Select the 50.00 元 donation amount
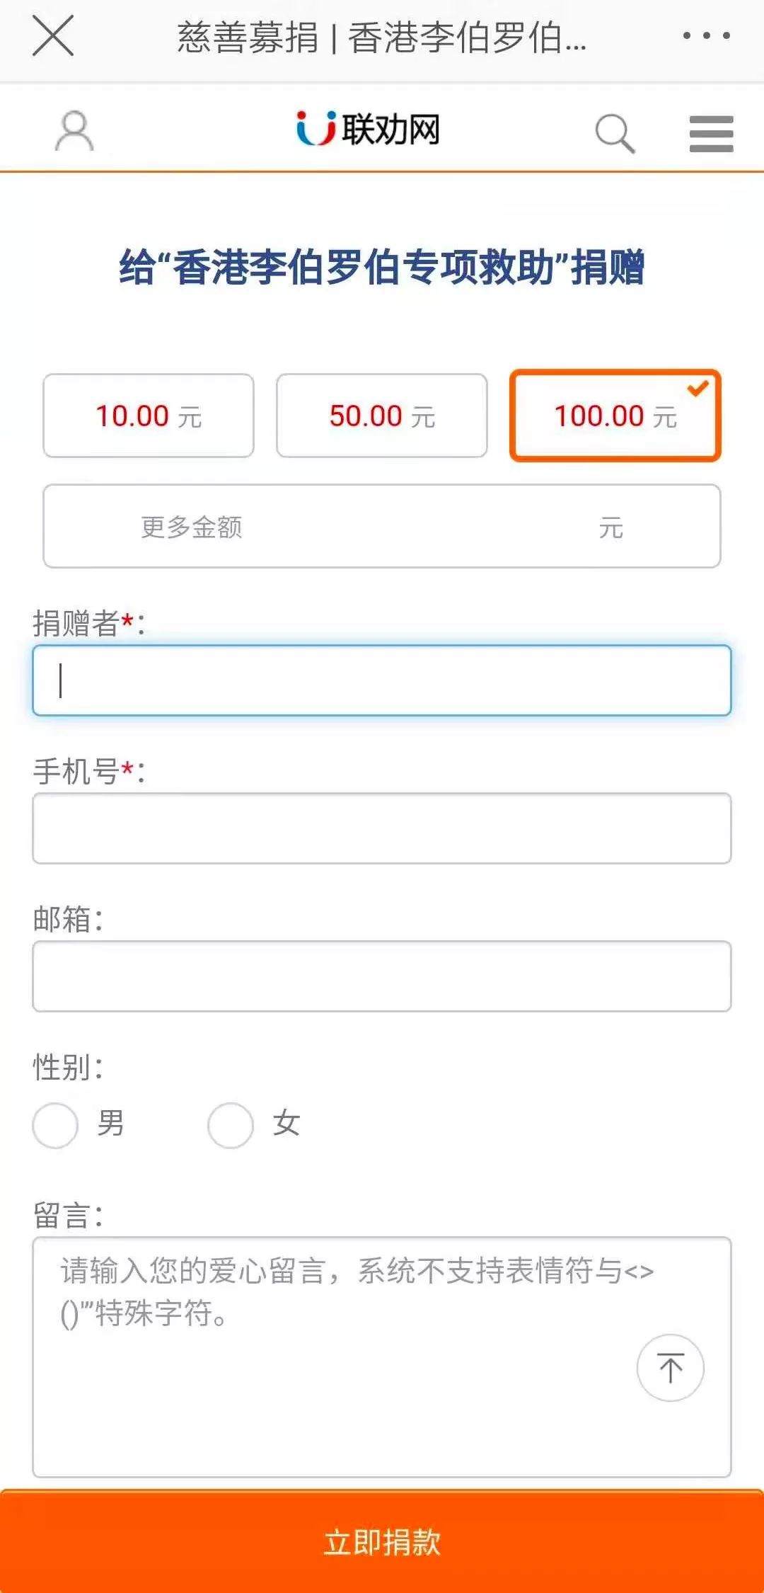764x1593 pixels. pyautogui.click(x=382, y=416)
